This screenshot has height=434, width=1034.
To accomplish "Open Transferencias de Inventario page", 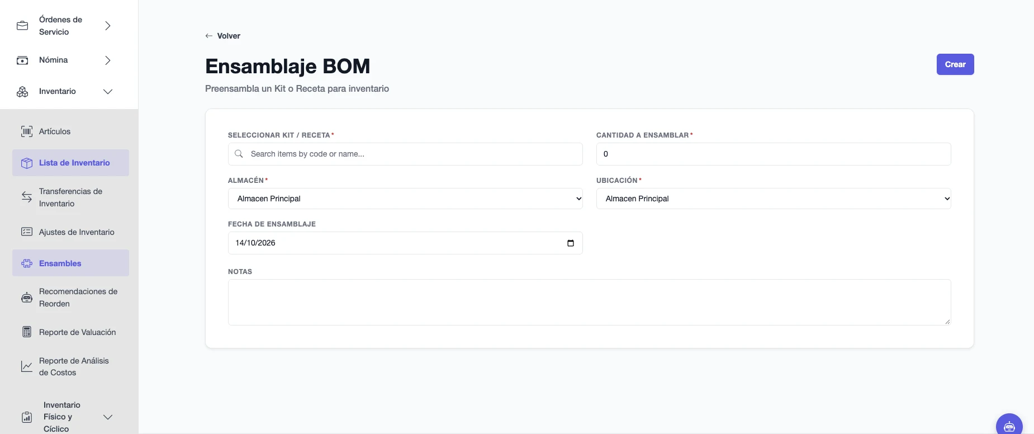I will click(70, 197).
